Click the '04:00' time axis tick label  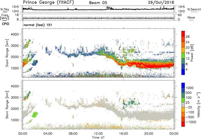[48, 134]
